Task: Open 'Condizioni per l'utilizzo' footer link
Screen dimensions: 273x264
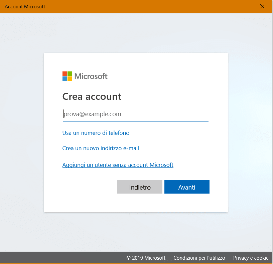Action: (199, 258)
